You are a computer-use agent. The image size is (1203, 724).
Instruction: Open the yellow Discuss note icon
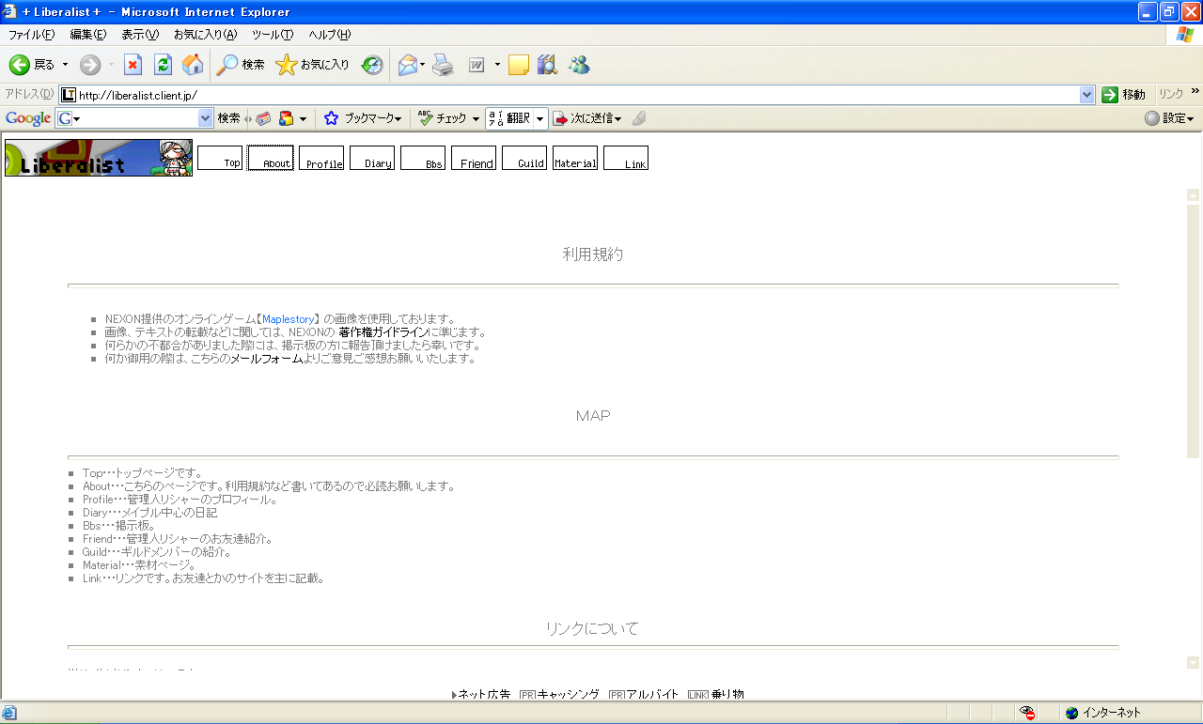pyautogui.click(x=519, y=65)
